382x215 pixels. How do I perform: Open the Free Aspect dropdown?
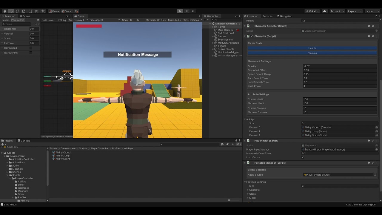coord(105,20)
